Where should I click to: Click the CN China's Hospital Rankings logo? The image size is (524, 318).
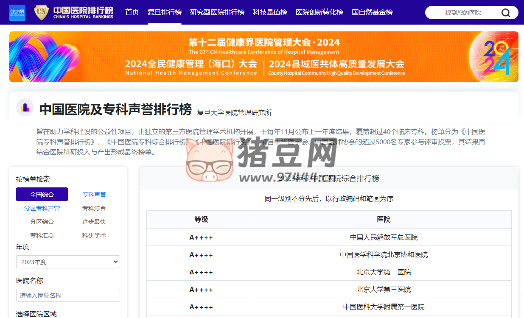(74, 12)
